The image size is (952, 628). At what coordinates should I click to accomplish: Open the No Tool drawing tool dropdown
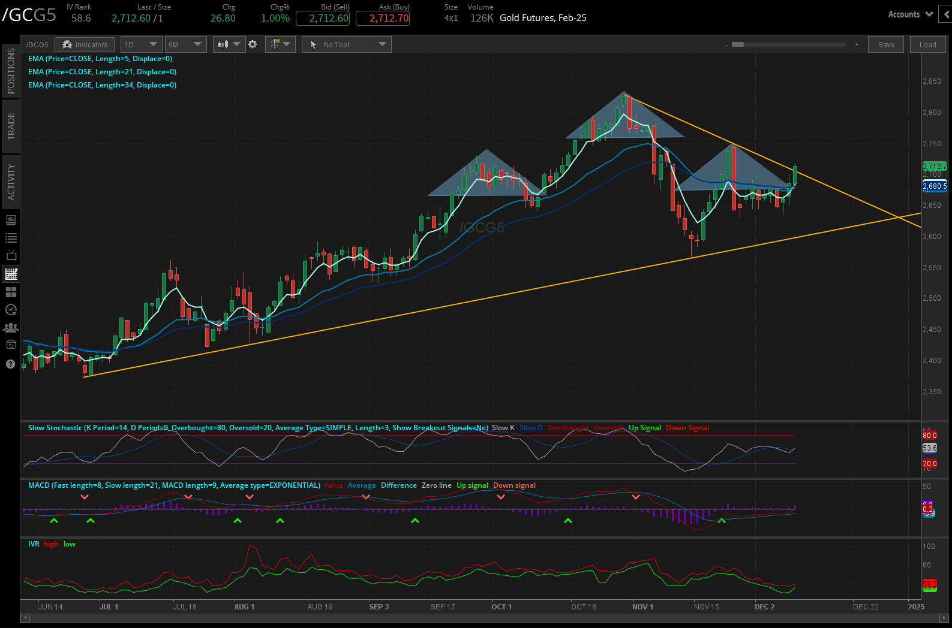(347, 44)
